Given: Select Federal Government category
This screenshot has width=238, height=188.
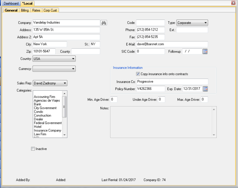Looking at the screenshot, I should [x=48, y=123].
